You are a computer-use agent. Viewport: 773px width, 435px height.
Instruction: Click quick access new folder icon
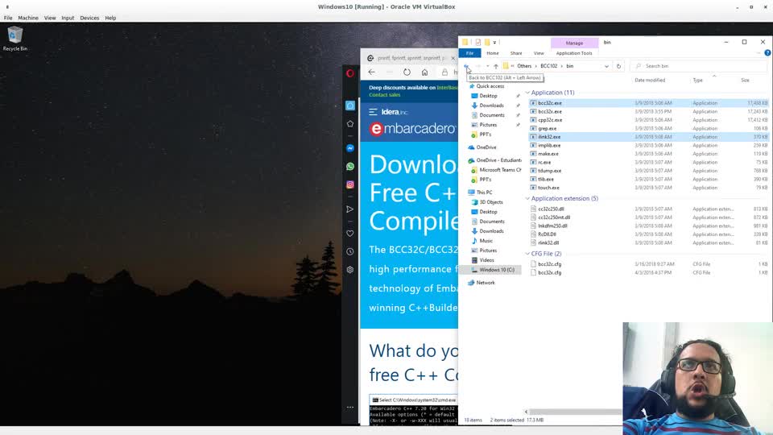(486, 43)
